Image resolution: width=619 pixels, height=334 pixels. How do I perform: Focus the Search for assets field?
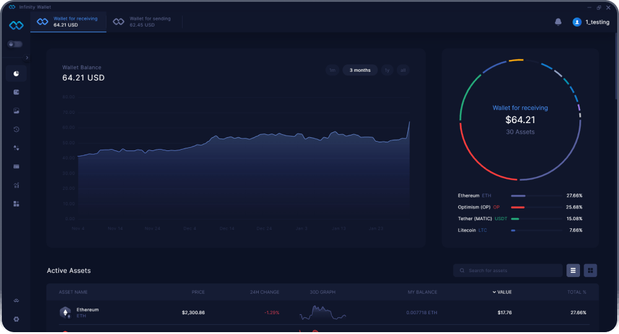pyautogui.click(x=508, y=270)
